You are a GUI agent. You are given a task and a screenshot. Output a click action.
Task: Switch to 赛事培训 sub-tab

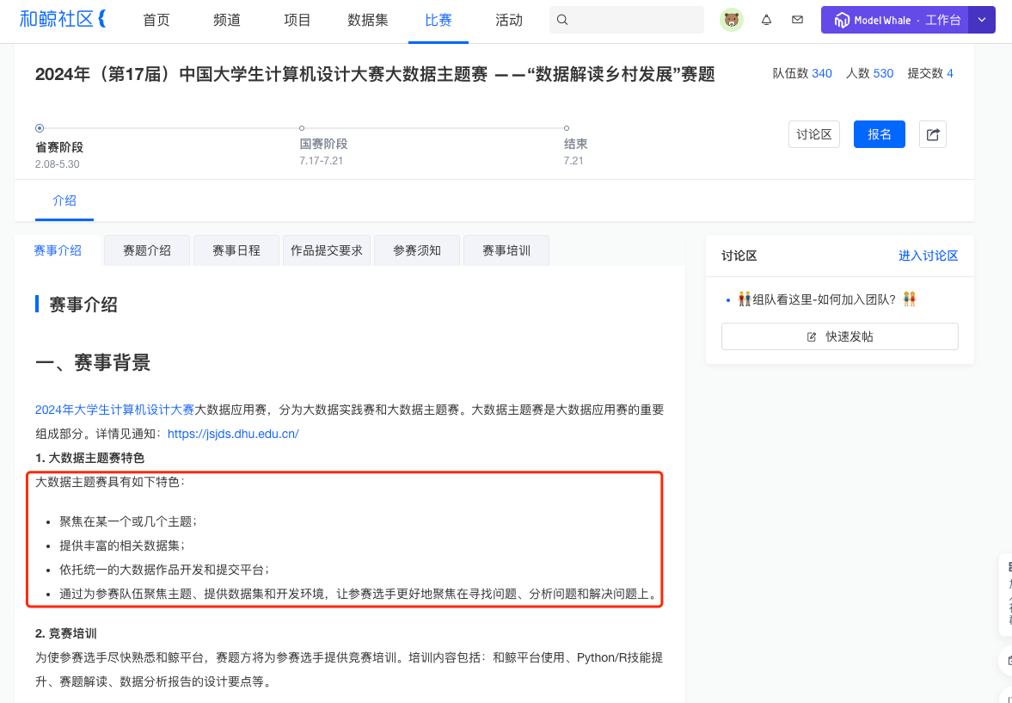coord(506,250)
